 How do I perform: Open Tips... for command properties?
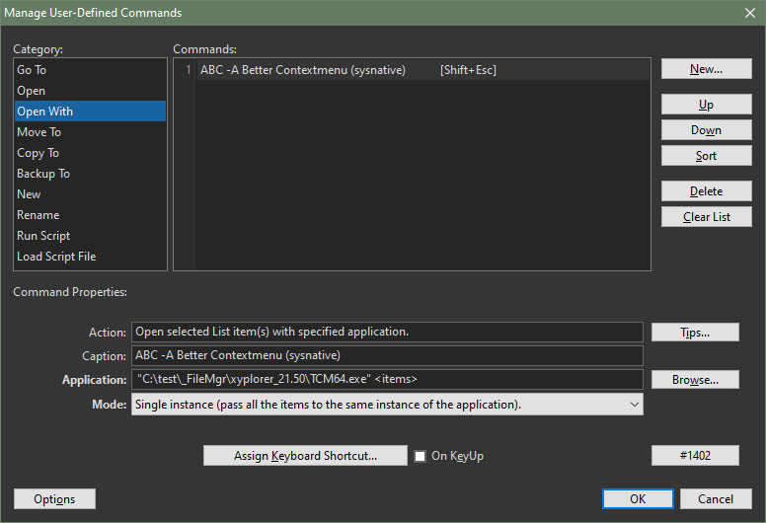[x=695, y=333]
